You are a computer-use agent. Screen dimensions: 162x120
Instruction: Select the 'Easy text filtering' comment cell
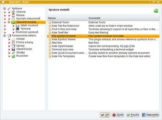coord(98,32)
